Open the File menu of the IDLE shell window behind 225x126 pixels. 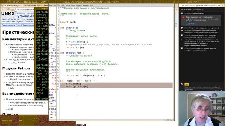(x=51, y=5)
